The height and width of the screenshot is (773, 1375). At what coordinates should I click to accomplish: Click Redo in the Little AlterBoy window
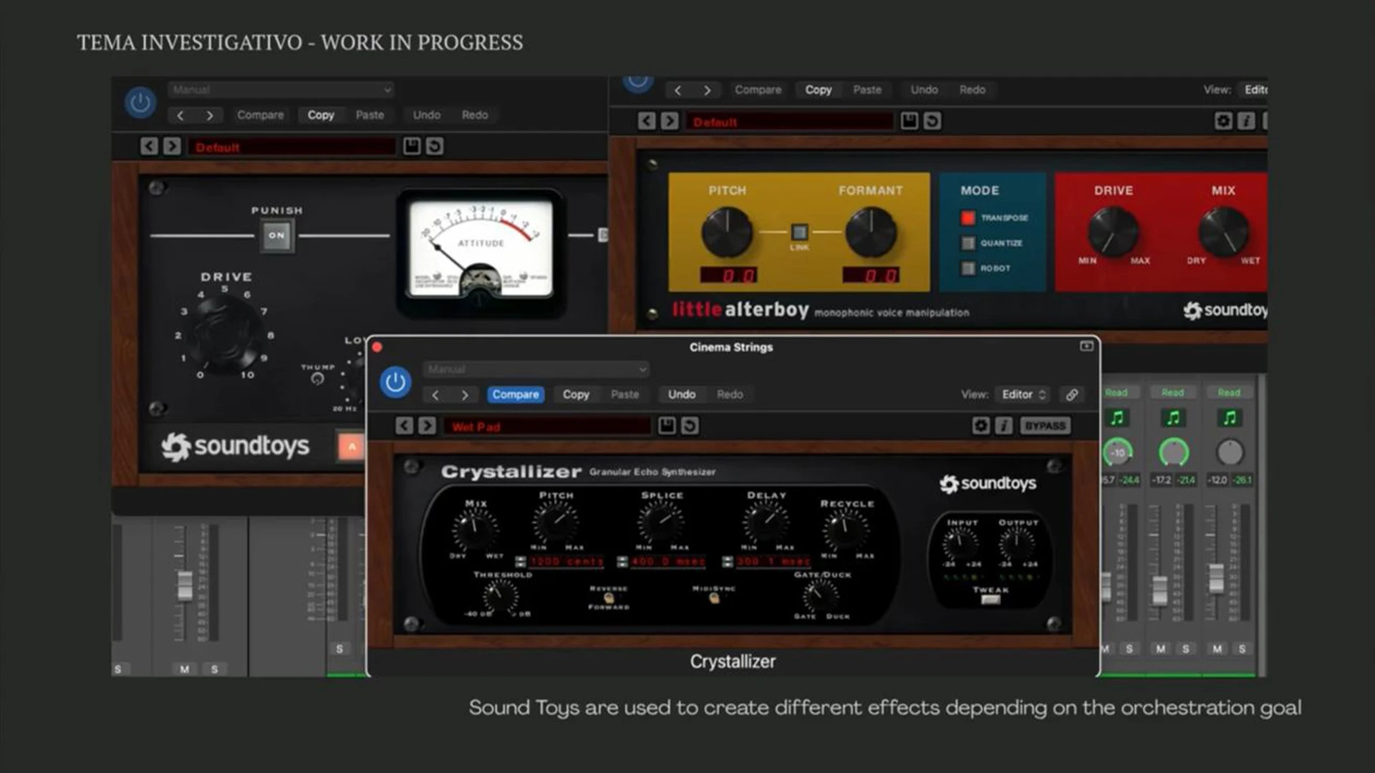(973, 89)
